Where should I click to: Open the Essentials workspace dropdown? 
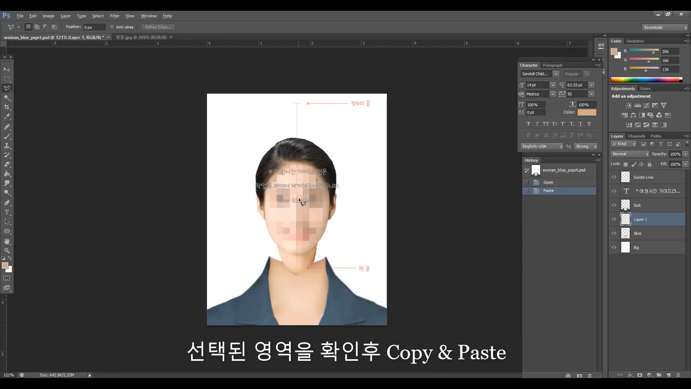coord(665,27)
